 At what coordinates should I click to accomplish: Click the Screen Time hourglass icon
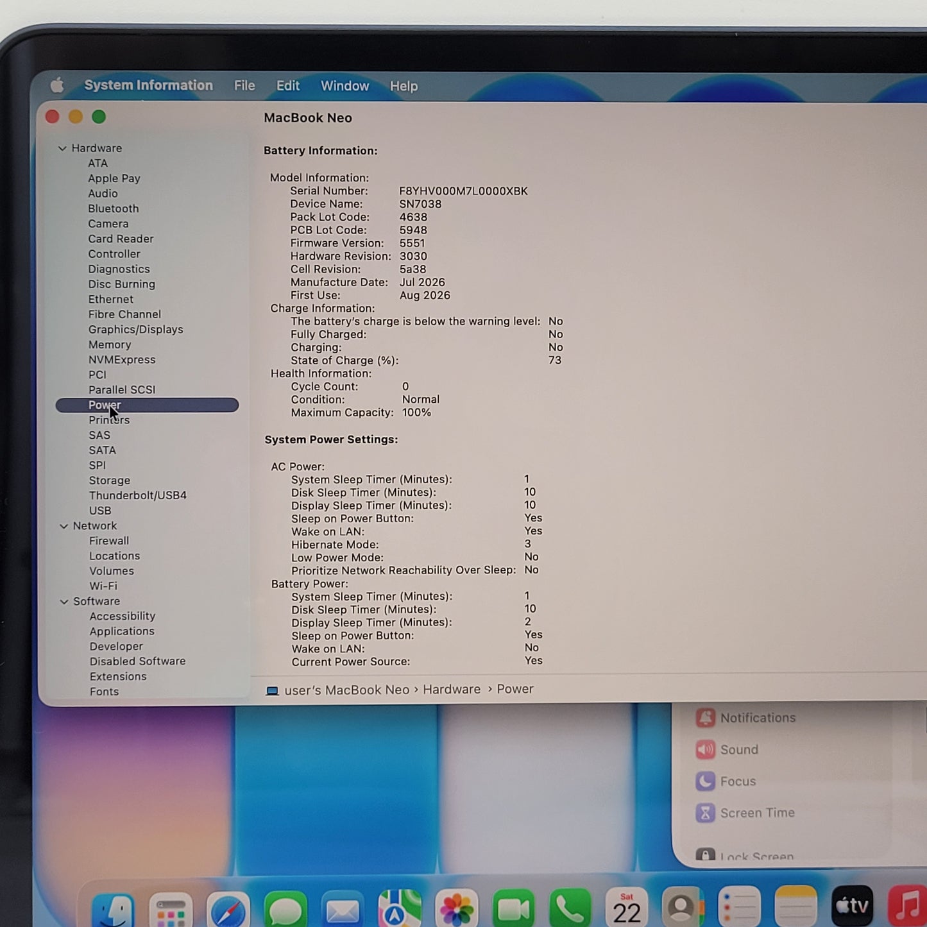(x=706, y=813)
